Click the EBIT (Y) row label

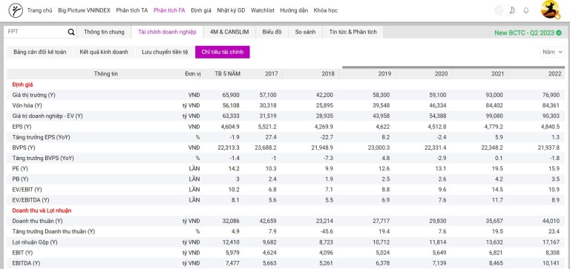coord(22,252)
